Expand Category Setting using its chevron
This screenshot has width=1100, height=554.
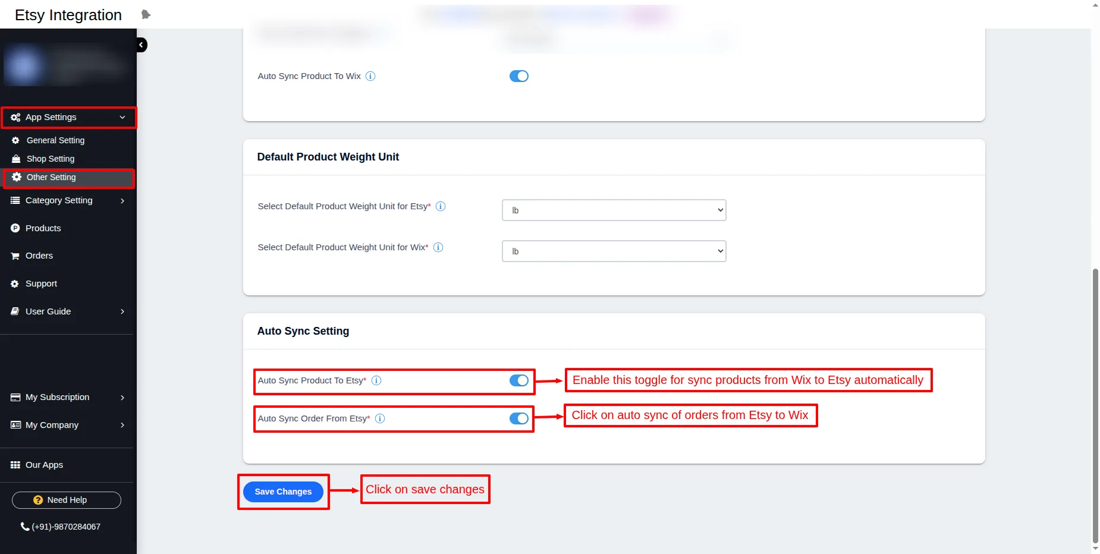tap(122, 201)
